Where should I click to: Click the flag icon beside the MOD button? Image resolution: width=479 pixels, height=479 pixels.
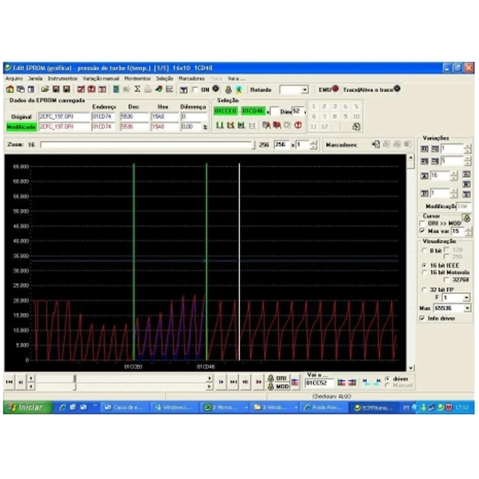295,383
